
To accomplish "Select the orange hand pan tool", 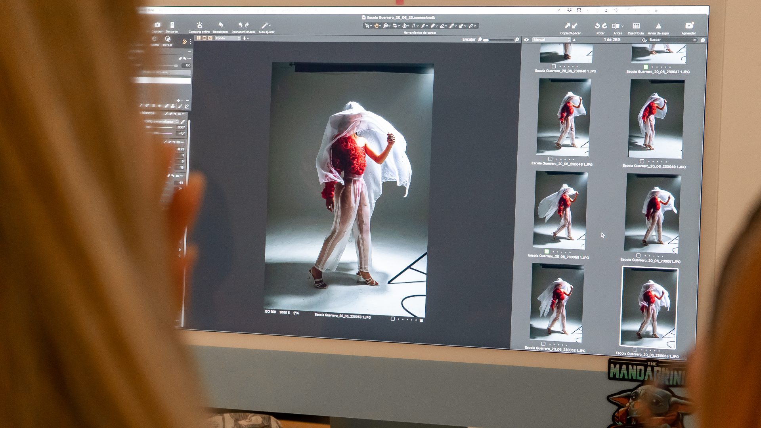I will [x=376, y=26].
